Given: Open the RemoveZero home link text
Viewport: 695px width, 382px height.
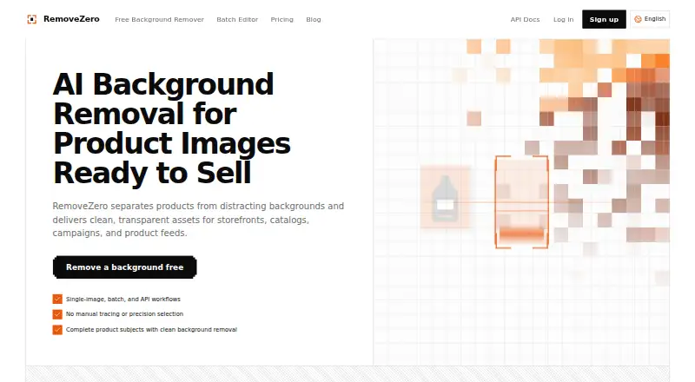Looking at the screenshot, I should [71, 19].
